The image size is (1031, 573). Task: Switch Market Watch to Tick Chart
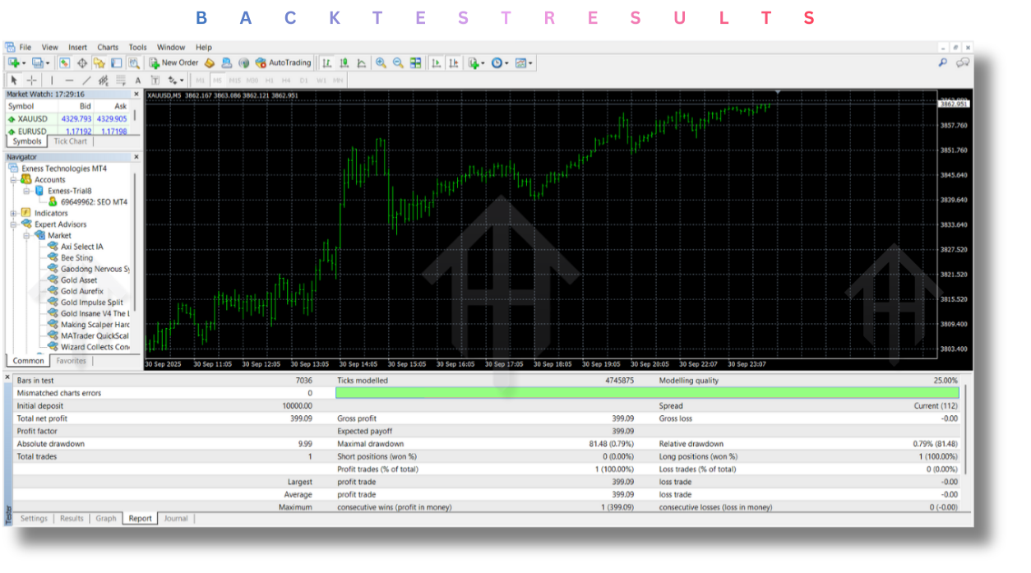pos(71,141)
